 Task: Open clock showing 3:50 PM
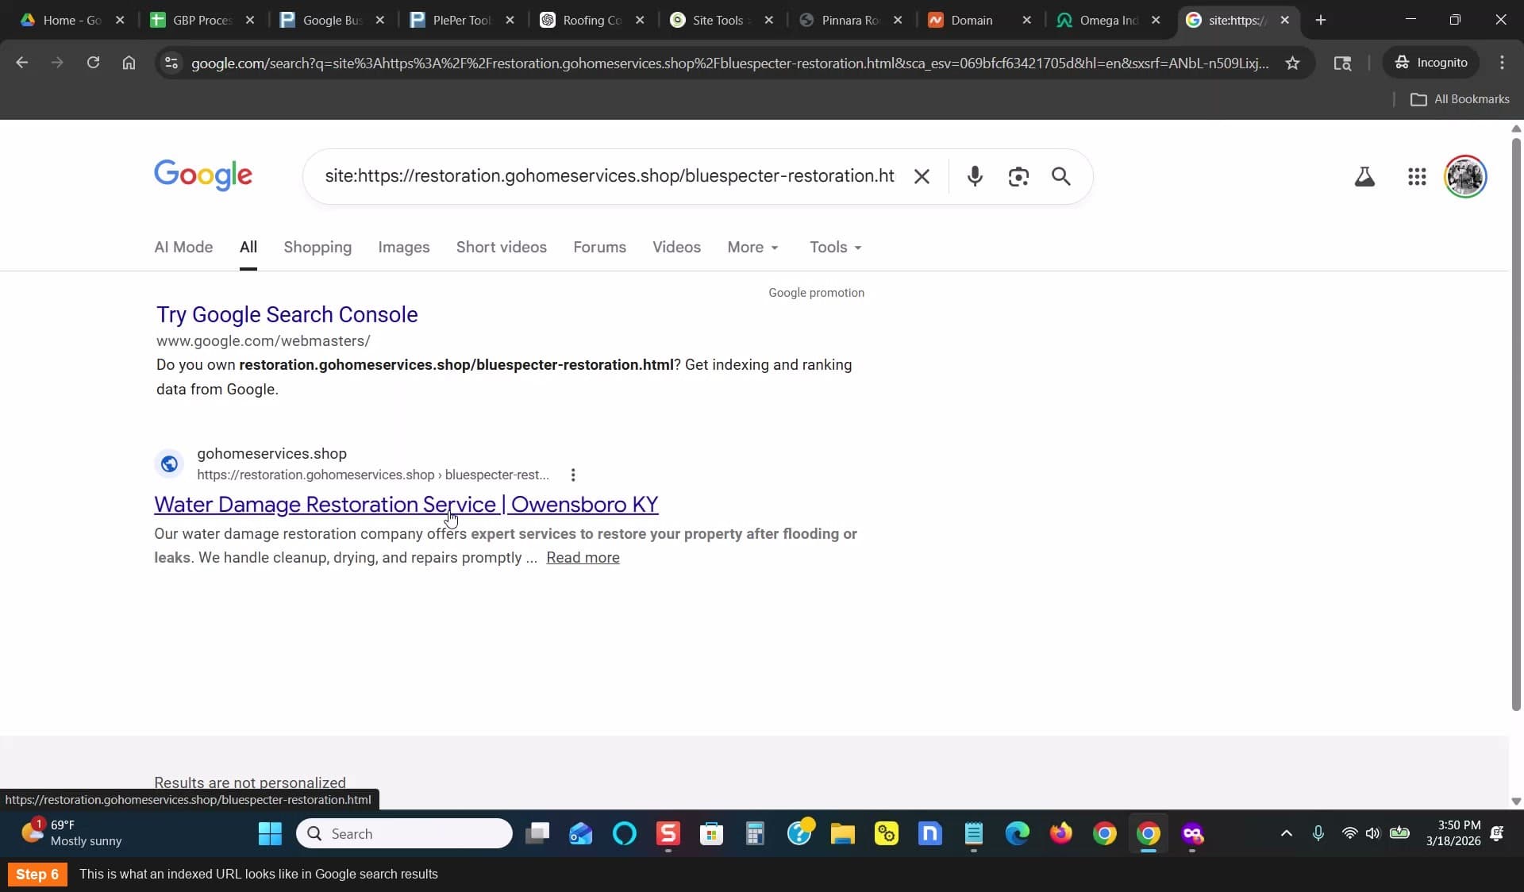(1453, 833)
